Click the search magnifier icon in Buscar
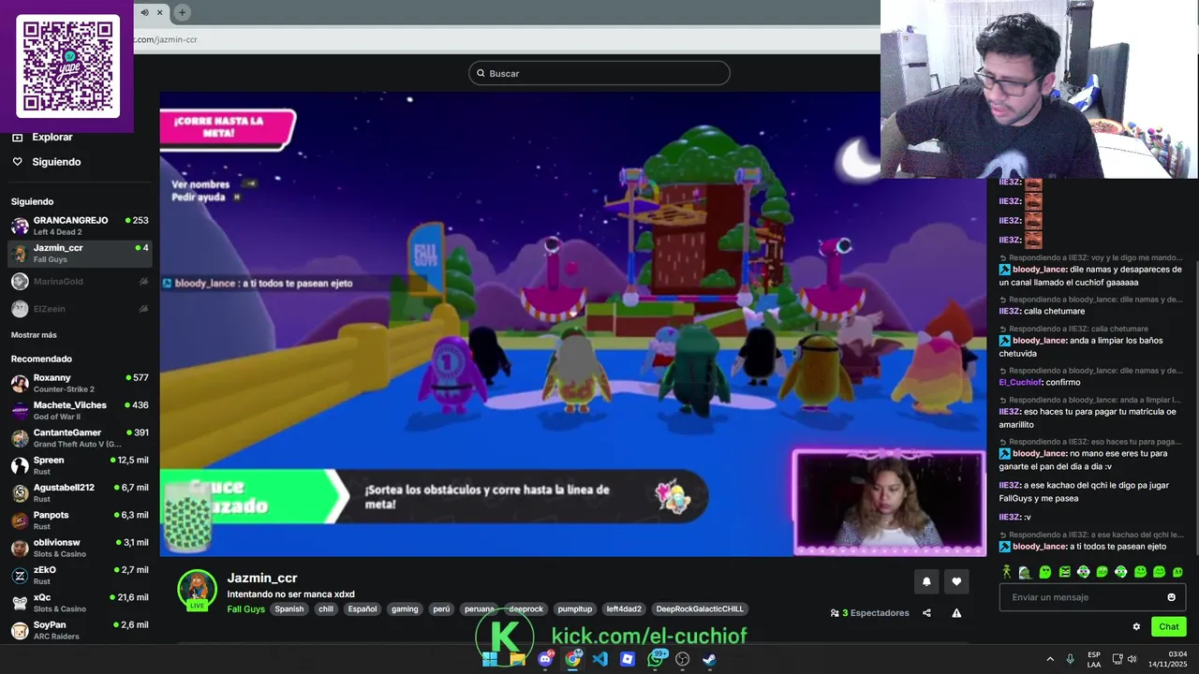Screen dimensions: 1199x674 [481, 73]
